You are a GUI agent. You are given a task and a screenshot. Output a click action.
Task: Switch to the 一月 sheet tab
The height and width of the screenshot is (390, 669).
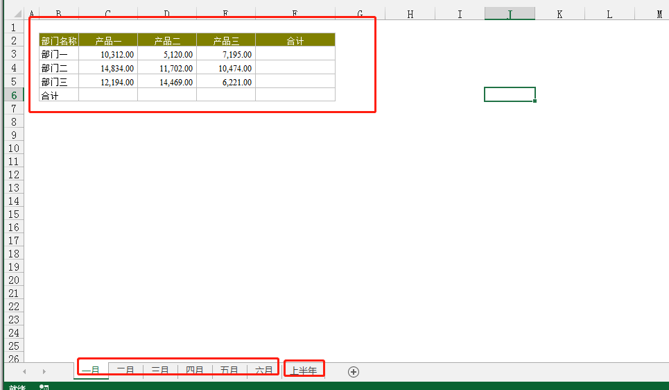91,370
